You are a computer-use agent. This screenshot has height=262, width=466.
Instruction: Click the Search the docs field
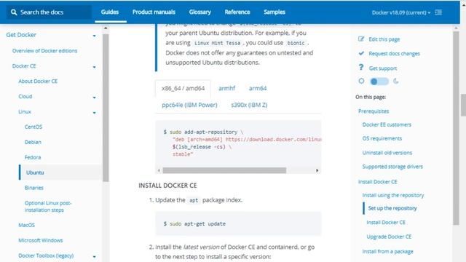[x=49, y=12]
